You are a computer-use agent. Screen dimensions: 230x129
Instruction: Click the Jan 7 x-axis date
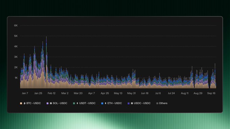click(x=25, y=93)
